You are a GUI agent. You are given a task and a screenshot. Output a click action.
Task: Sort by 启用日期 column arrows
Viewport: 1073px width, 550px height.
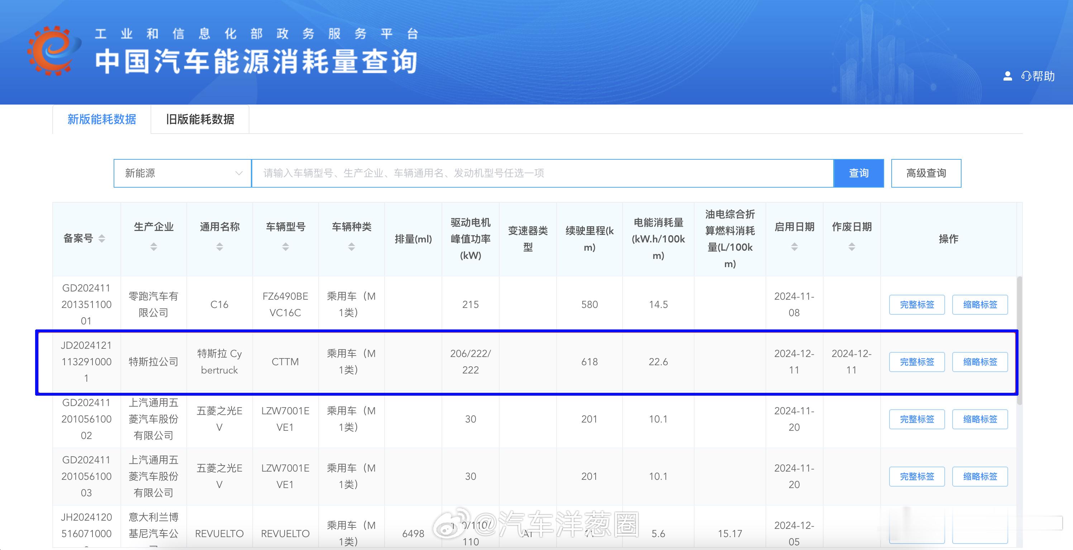[x=794, y=247]
